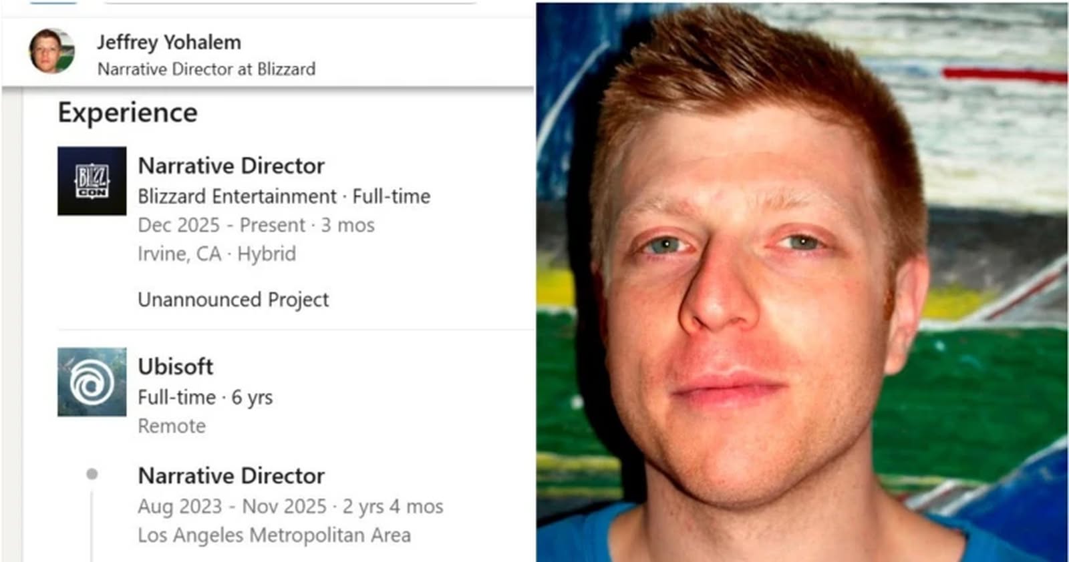Click the 'Full-time · 6 yrs' duration text
The height and width of the screenshot is (562, 1069).
[x=205, y=397]
